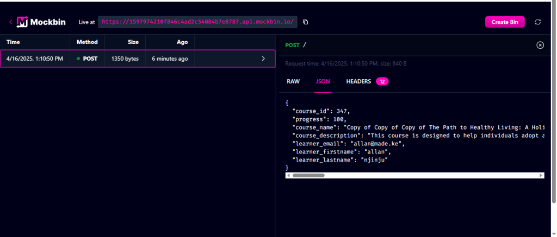The width and height of the screenshot is (557, 237).
Task: Open the HEADERS tab
Action: tap(358, 81)
